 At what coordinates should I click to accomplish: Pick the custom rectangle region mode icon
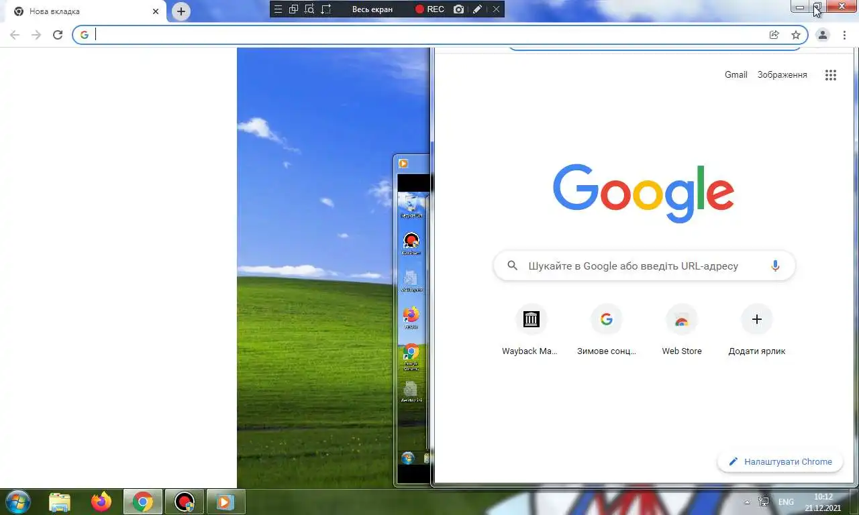point(326,9)
